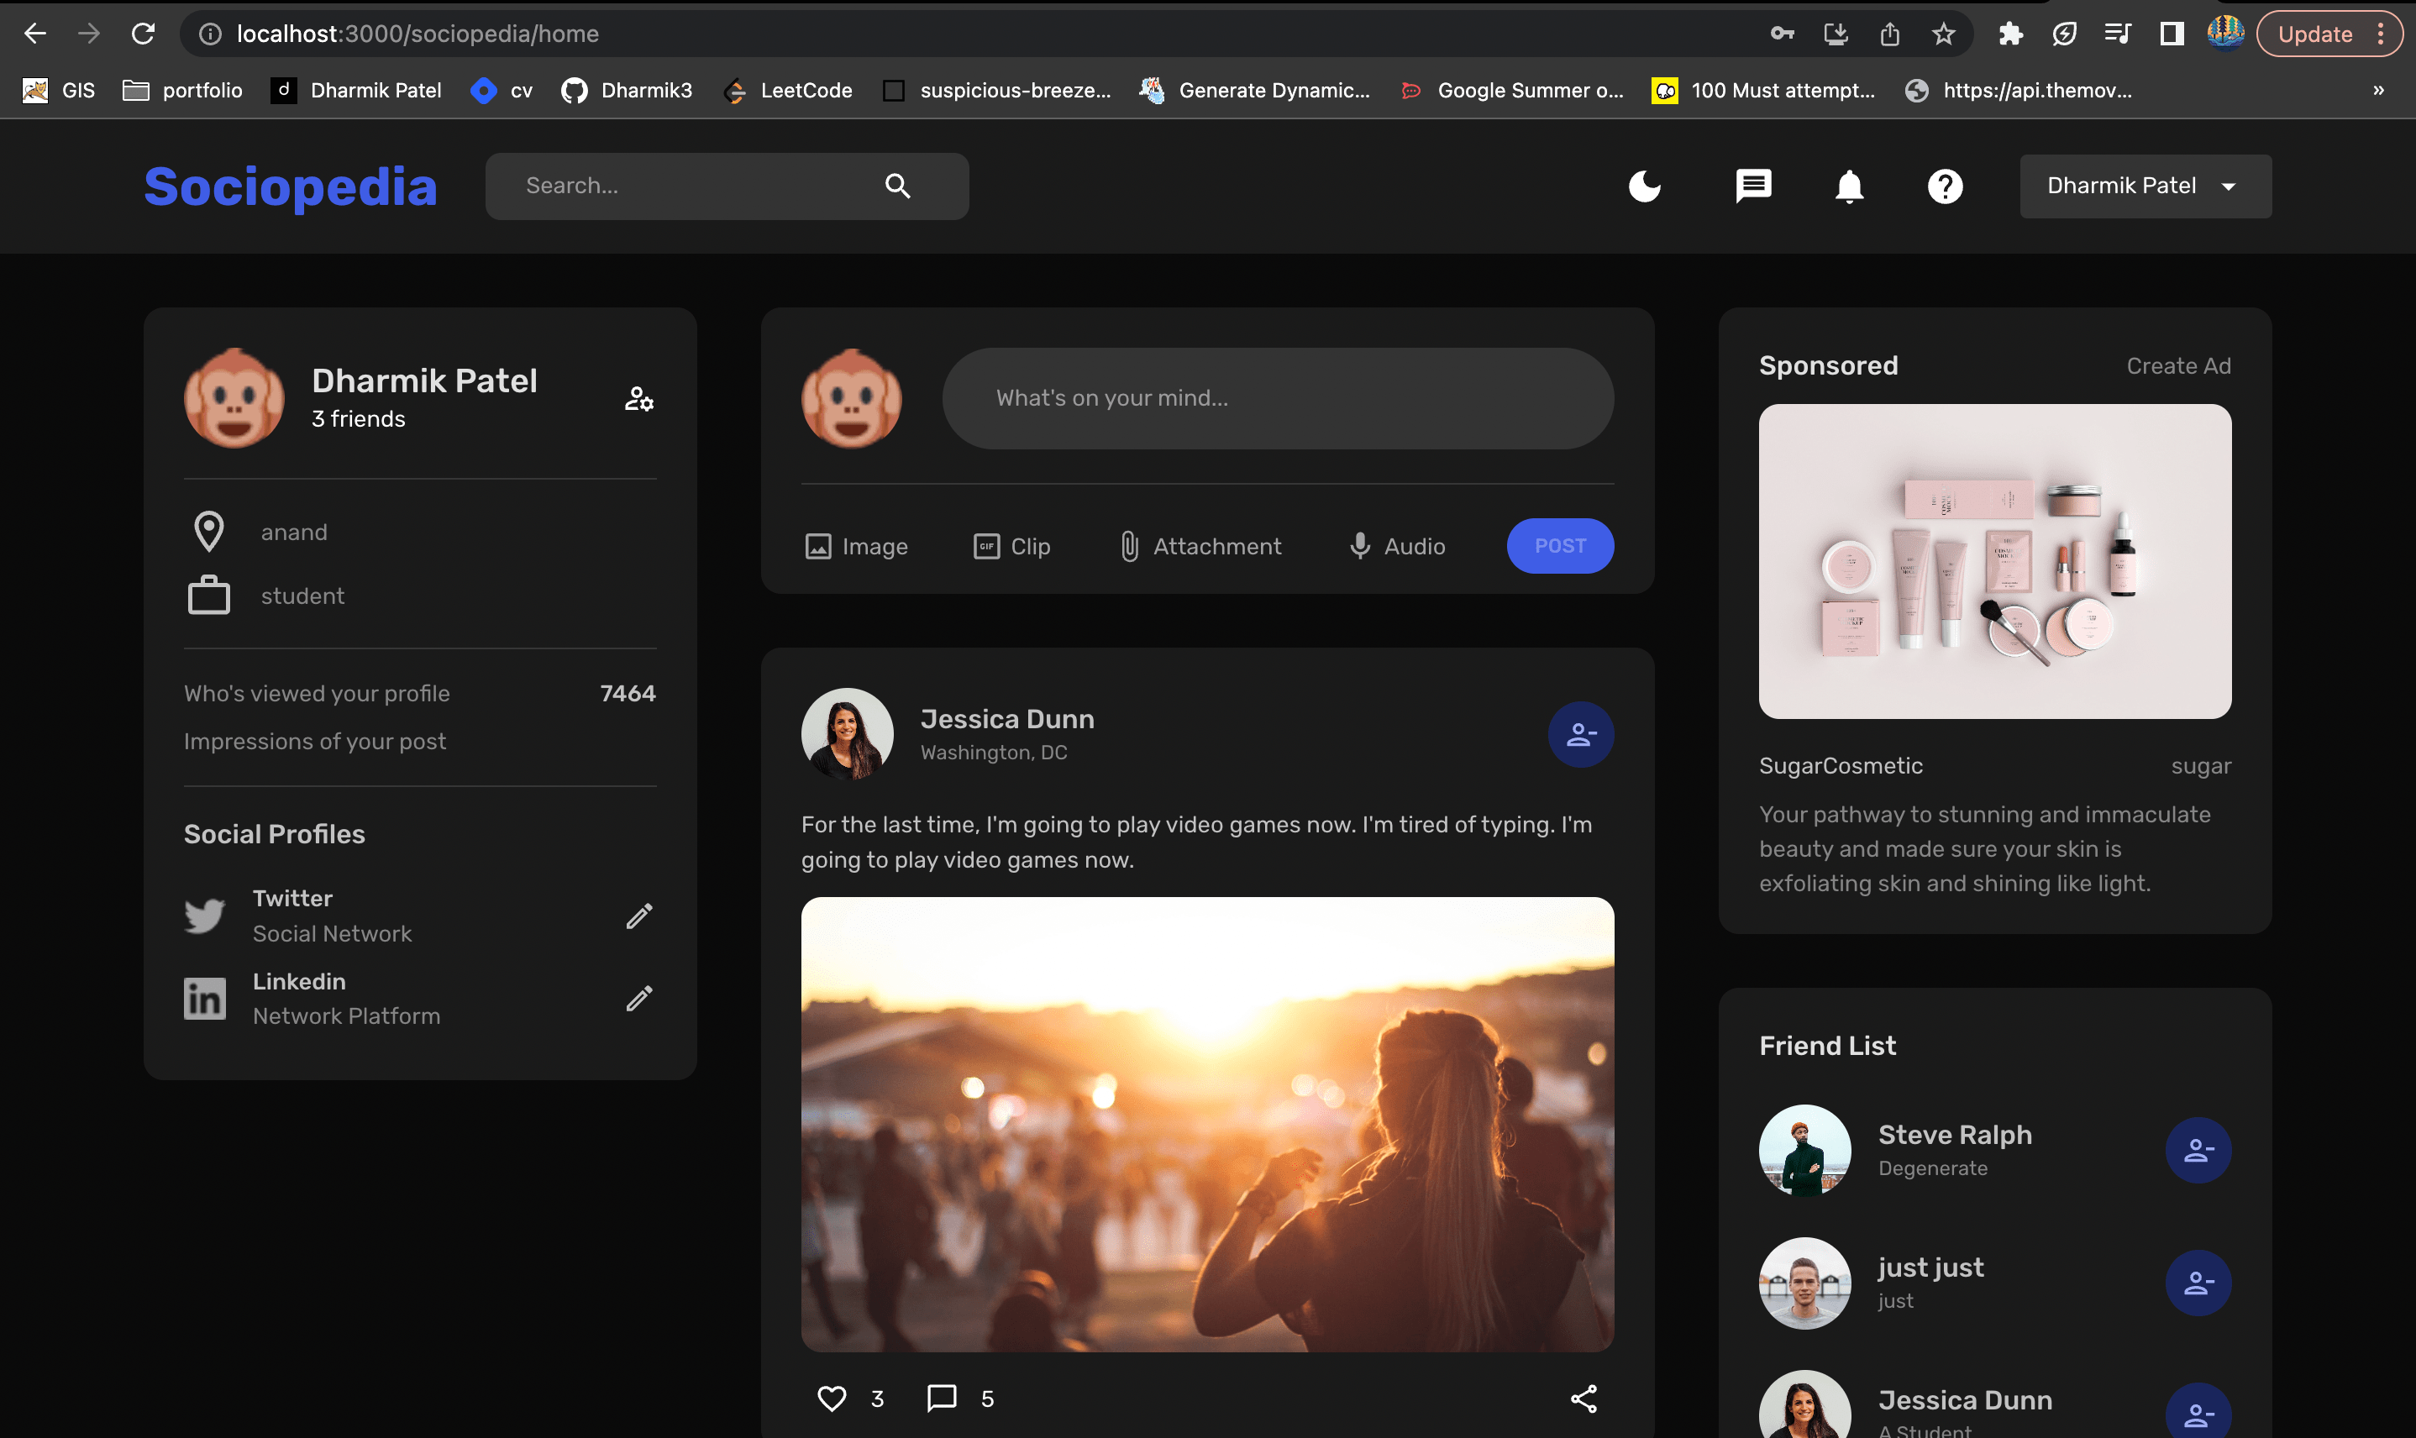This screenshot has width=2416, height=1438.
Task: Open messages via the chat icon
Action: click(1753, 185)
